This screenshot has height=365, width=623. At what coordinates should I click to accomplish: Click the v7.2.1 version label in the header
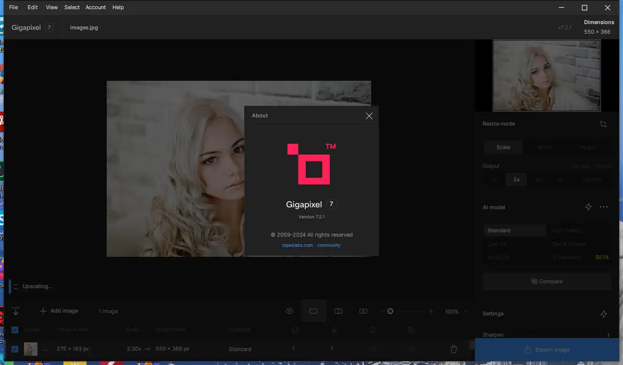pyautogui.click(x=565, y=27)
